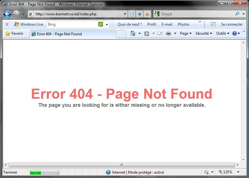The width and height of the screenshot is (249, 178).
Task: Expand the address bar history dropdown
Action: (x=125, y=14)
